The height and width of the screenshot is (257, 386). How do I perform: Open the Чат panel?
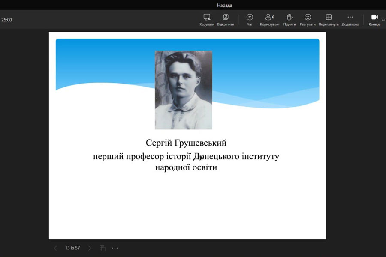250,18
